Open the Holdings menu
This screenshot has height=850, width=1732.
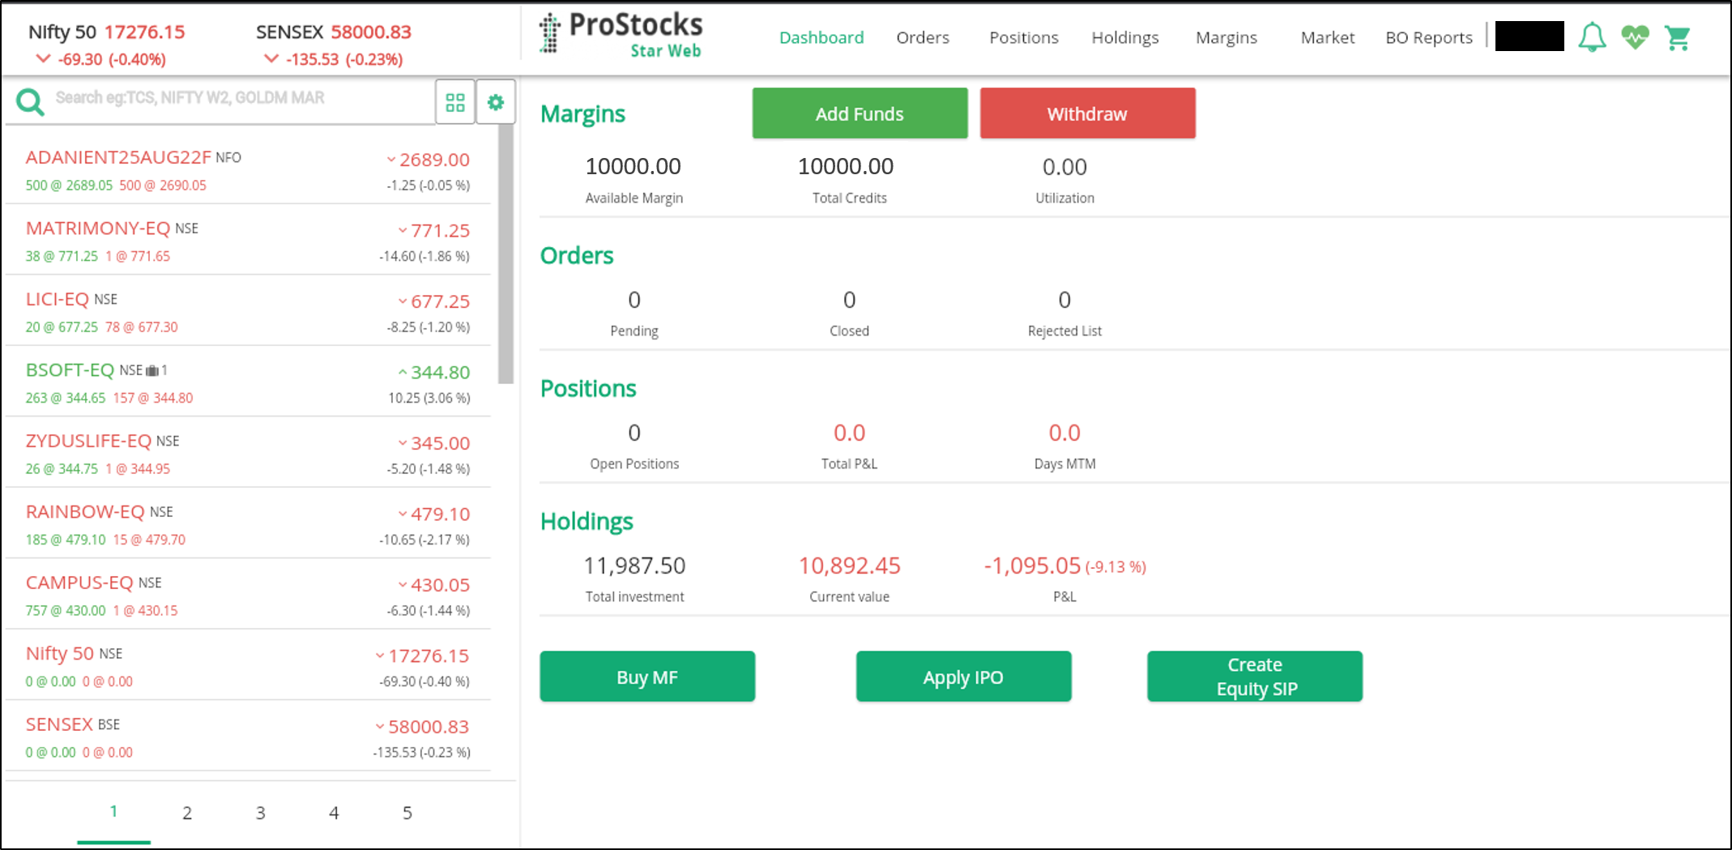coord(1125,37)
